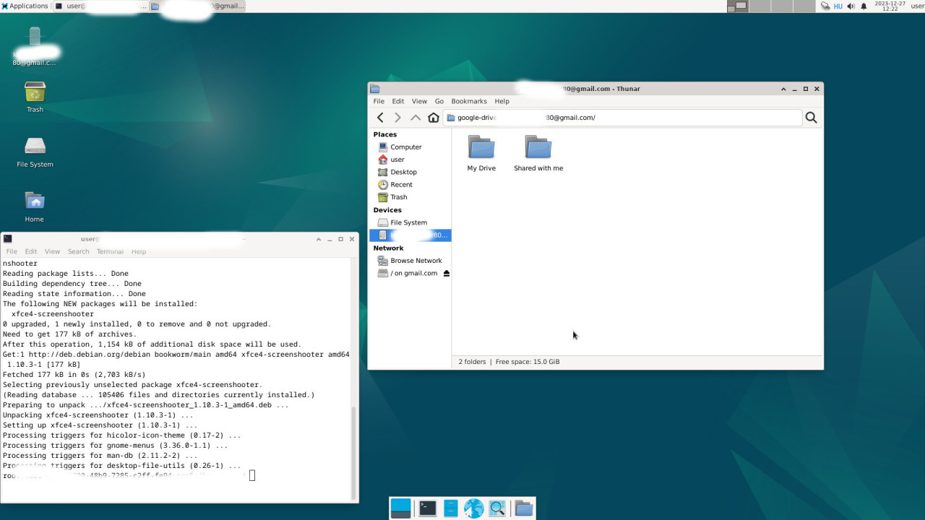The width and height of the screenshot is (925, 520).
Task: Open Thunar Edit menu
Action: point(398,101)
